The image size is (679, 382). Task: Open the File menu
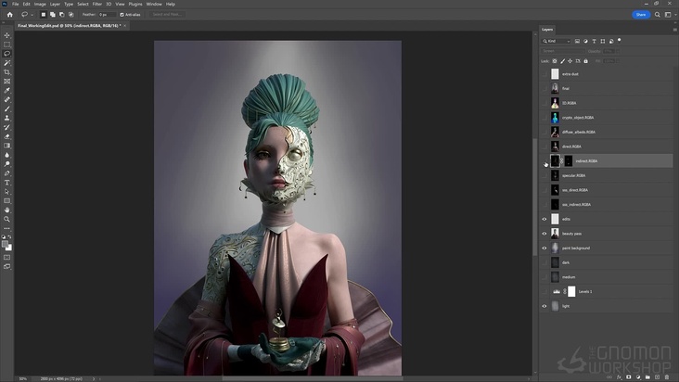point(15,4)
